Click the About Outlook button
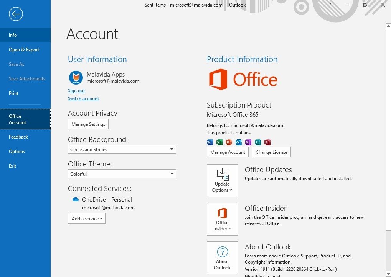 223,258
